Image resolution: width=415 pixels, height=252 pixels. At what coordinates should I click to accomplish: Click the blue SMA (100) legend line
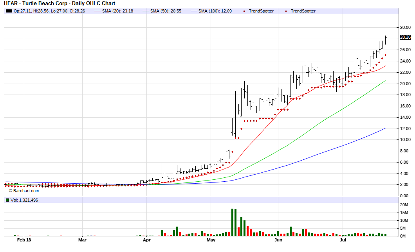194,11
